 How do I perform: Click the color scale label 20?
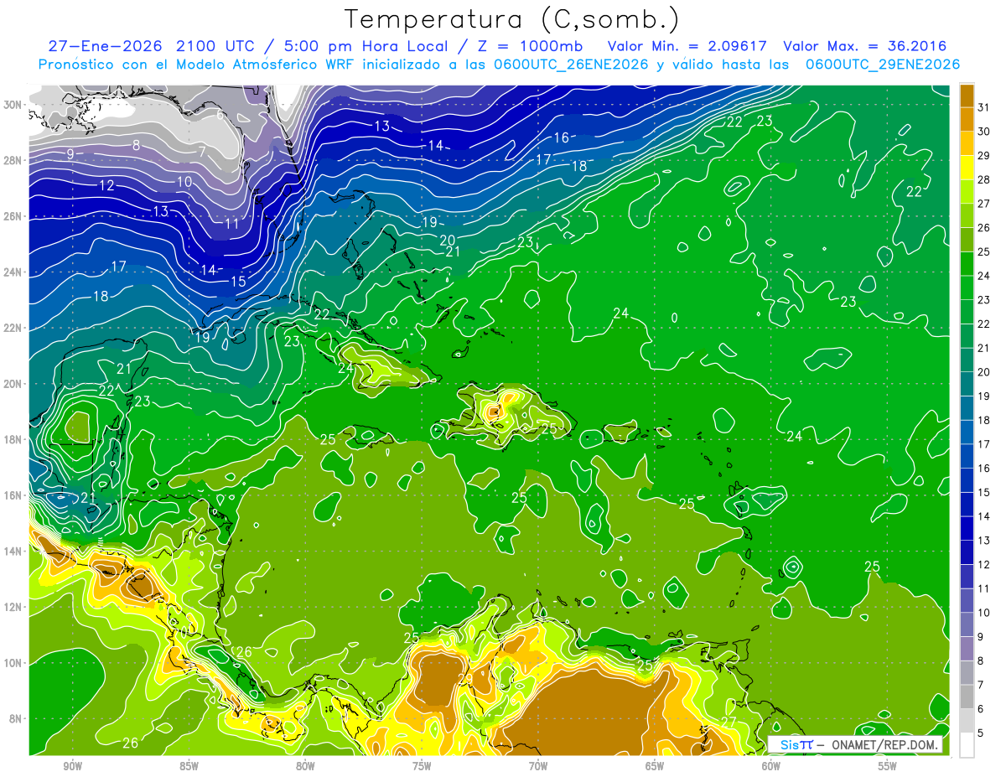click(984, 372)
